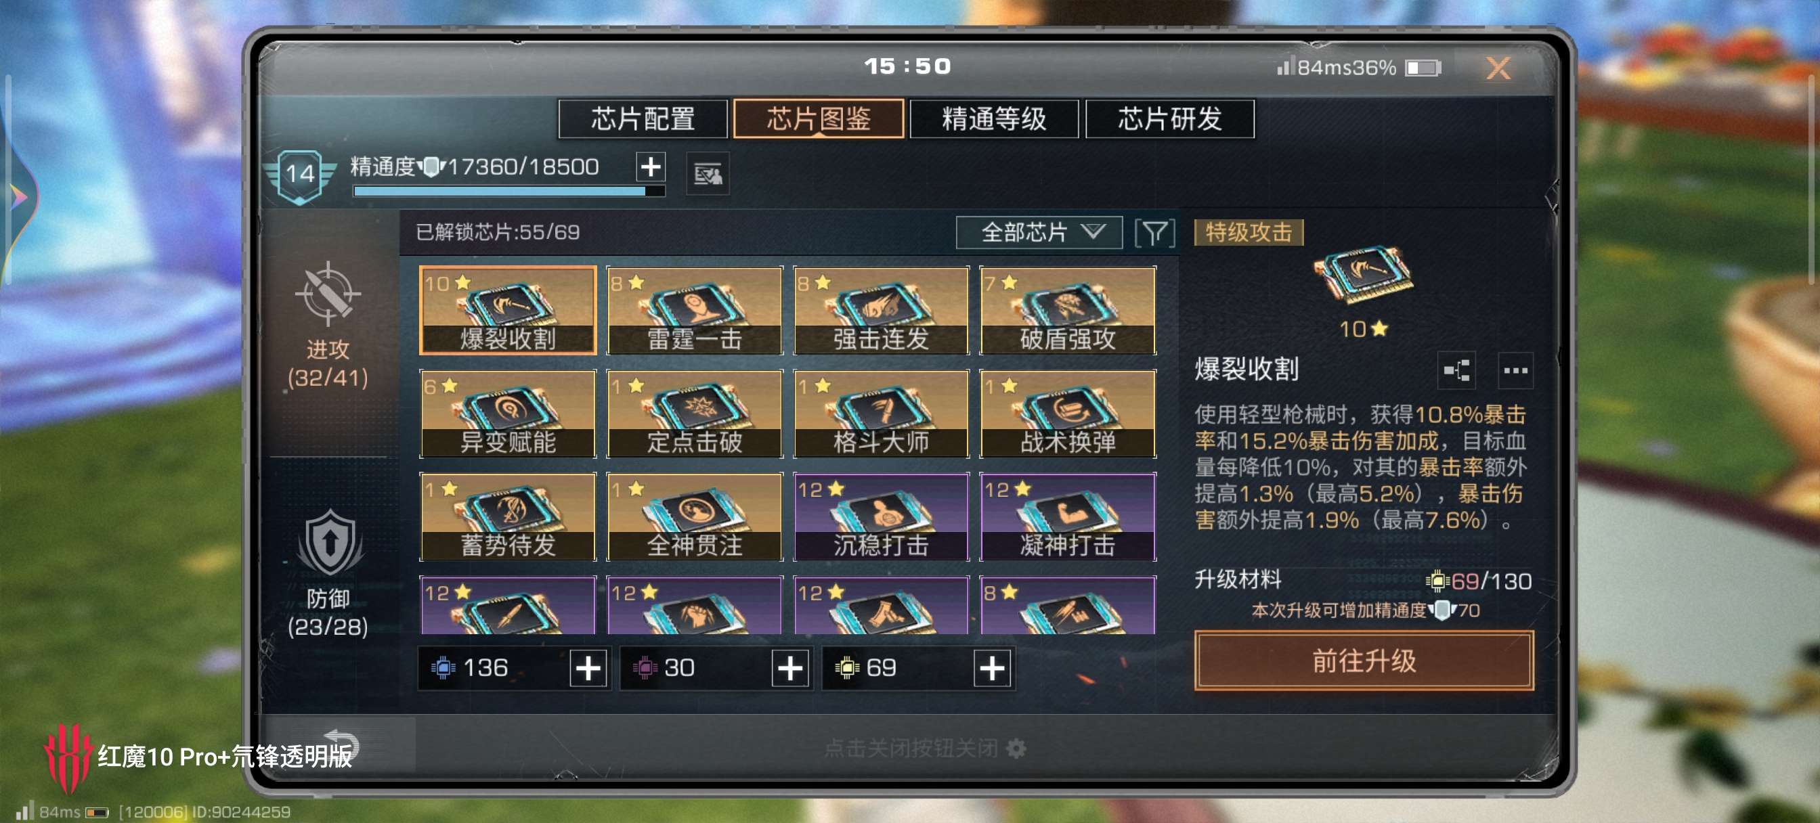The image size is (1820, 823).
Task: Select the 进攻 (32/41) attack category
Action: tap(328, 326)
